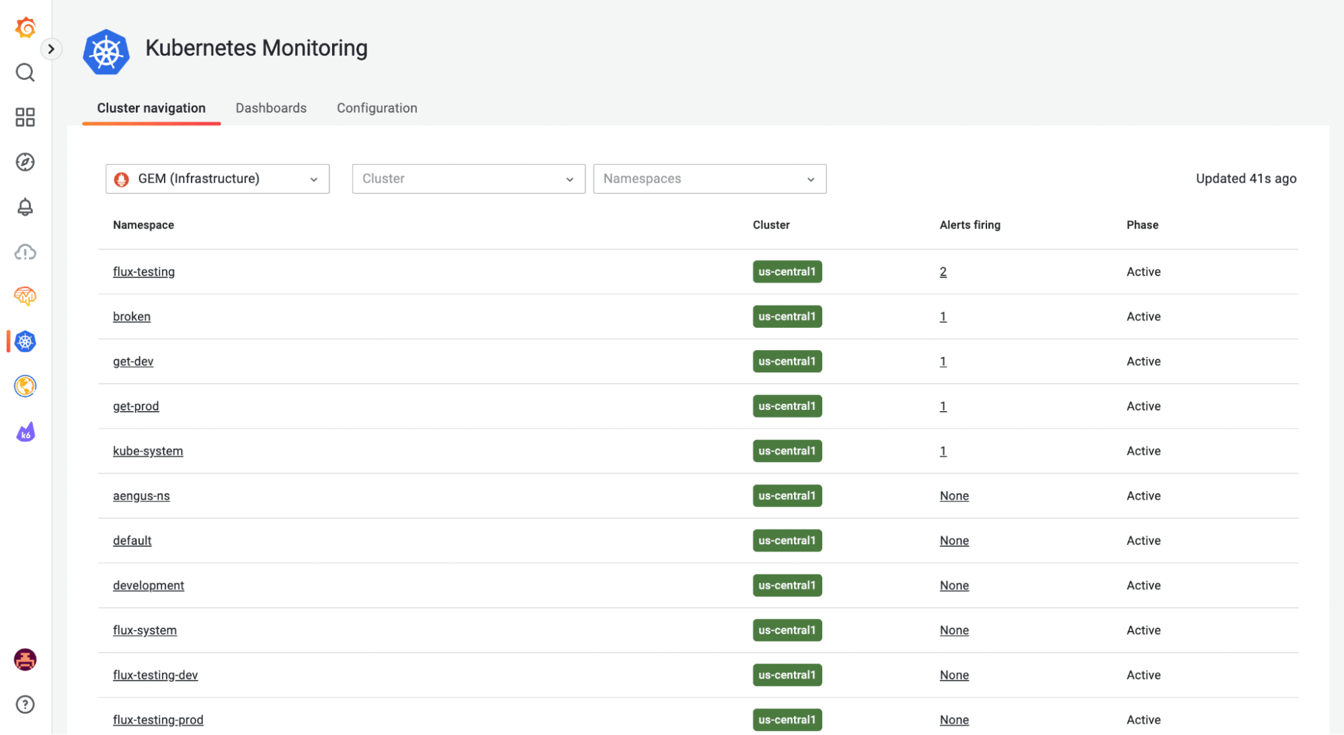The height and width of the screenshot is (735, 1344).
Task: Open the GEM (Infrastructure) data source dropdown
Action: pos(217,179)
